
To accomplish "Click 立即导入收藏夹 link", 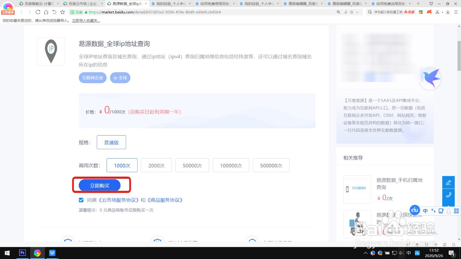I will click(86, 21).
